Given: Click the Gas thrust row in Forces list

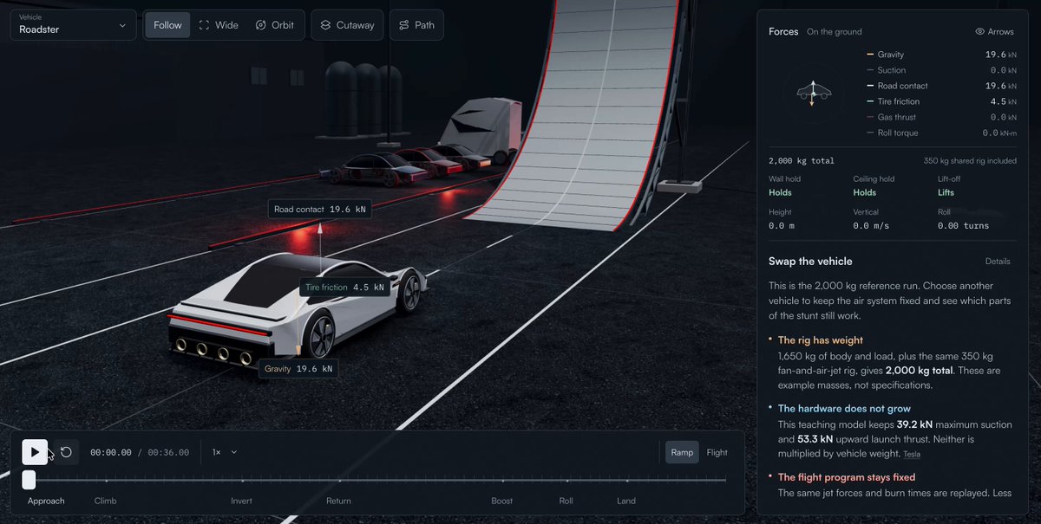Looking at the screenshot, I should (940, 117).
